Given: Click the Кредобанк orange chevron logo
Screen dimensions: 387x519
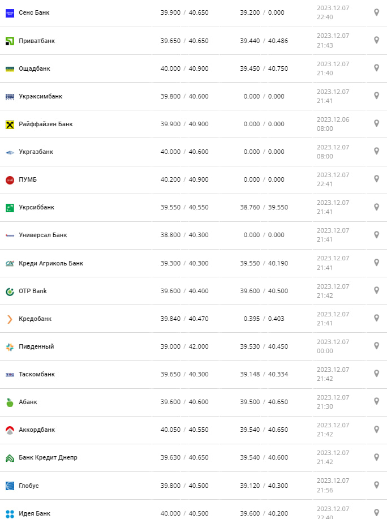Looking at the screenshot, I should [x=10, y=319].
